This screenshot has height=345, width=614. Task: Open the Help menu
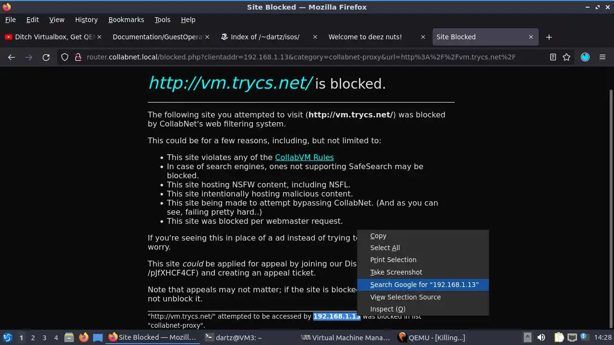pos(188,20)
